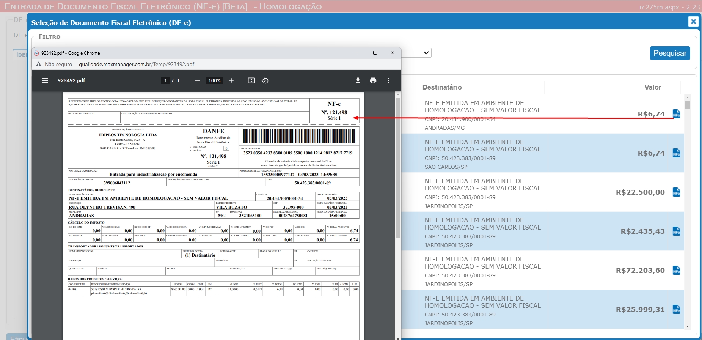The width and height of the screenshot is (702, 340).
Task: Click the fit to page icon
Action: click(x=251, y=80)
